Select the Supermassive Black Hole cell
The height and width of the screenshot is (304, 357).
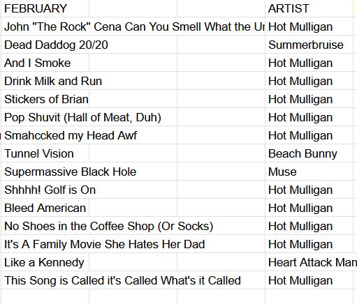point(45,172)
